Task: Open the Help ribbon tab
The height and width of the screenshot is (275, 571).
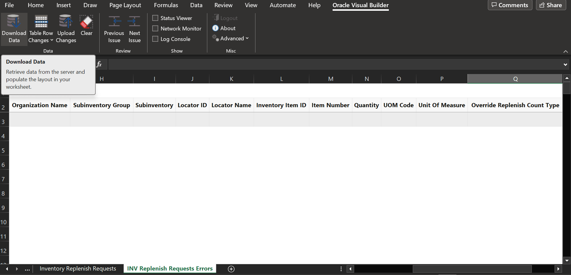Action: click(x=314, y=5)
